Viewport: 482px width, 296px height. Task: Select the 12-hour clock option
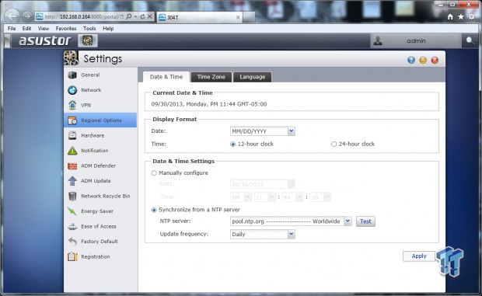click(x=232, y=144)
